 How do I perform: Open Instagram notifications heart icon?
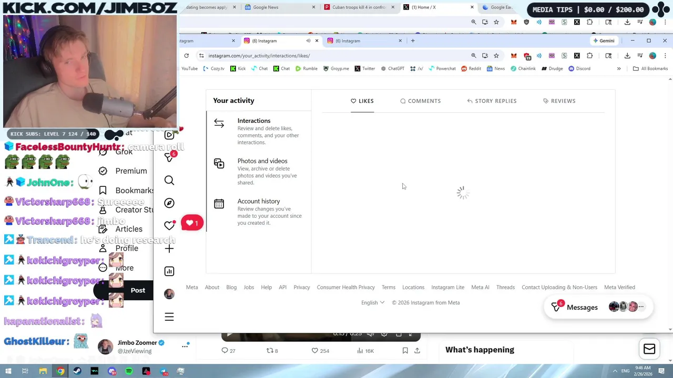pyautogui.click(x=169, y=225)
